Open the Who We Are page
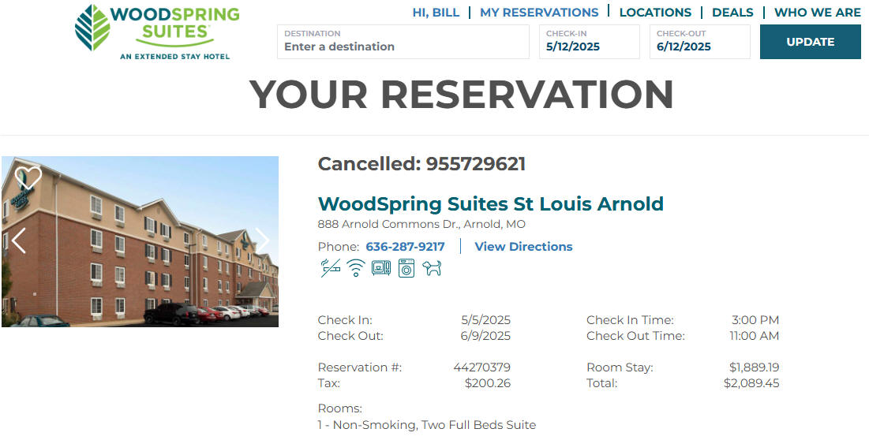This screenshot has width=869, height=440. tap(818, 12)
